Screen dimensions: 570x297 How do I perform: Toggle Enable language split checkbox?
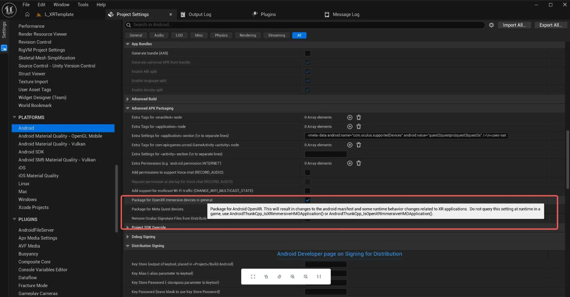click(x=308, y=81)
